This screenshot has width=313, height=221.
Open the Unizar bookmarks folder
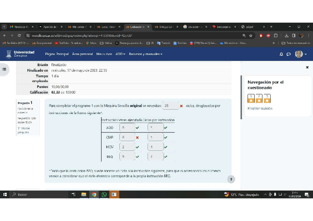106,43
